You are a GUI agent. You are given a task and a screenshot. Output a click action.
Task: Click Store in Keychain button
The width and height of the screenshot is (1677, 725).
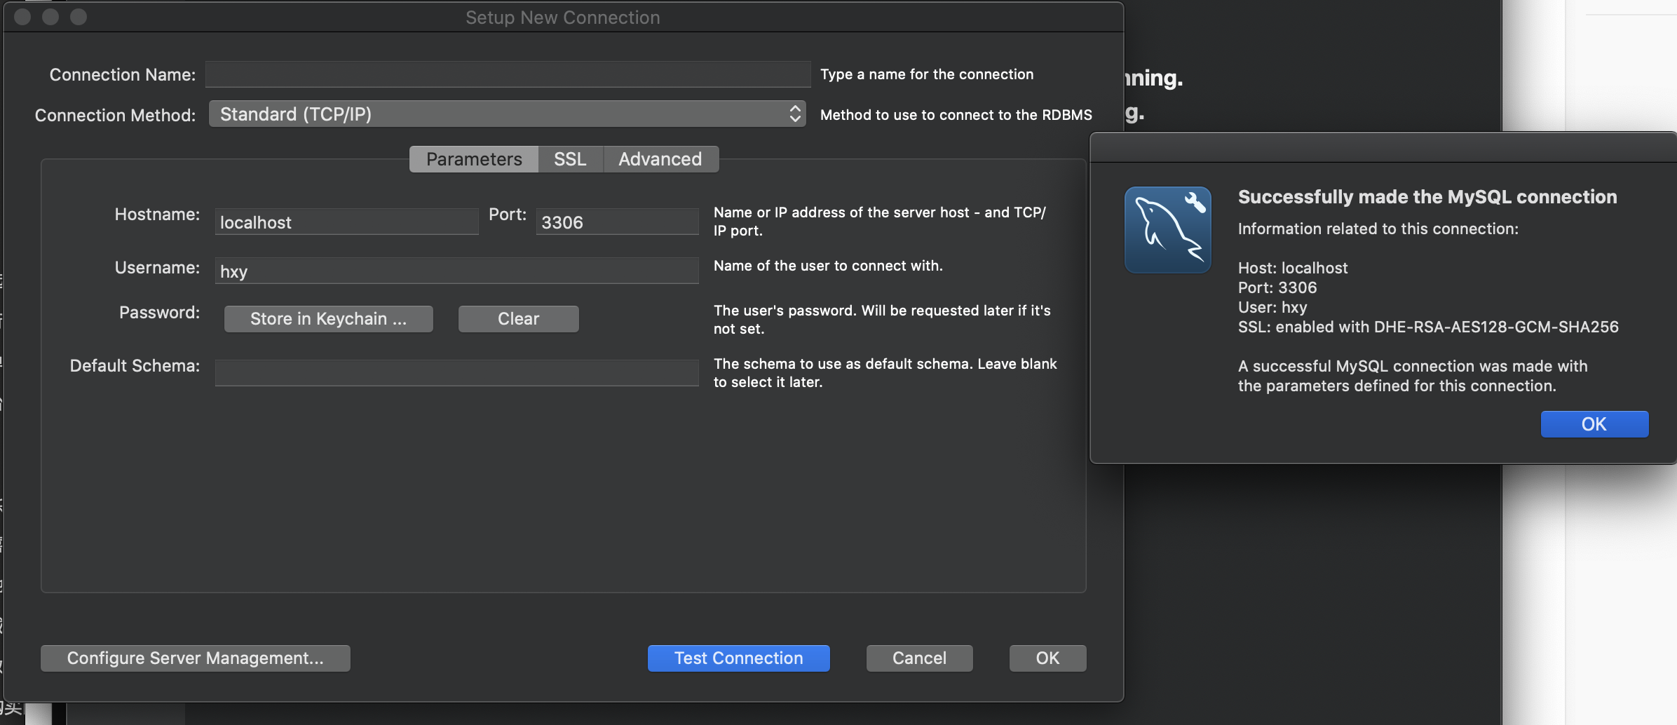[329, 319]
